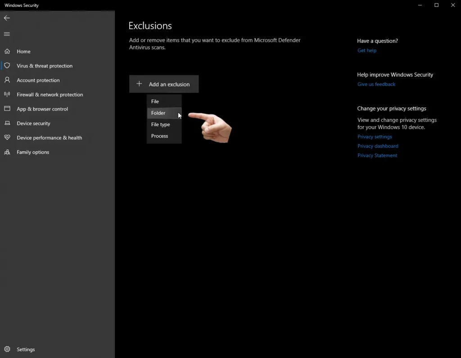Open the Privacy Statement link

377,155
